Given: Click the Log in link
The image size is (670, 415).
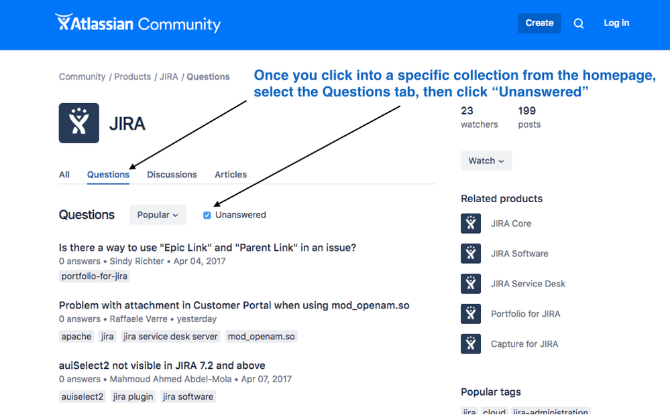Looking at the screenshot, I should coord(616,23).
